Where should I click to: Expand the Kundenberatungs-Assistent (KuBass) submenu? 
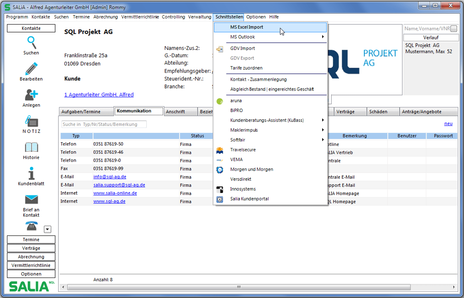tap(270, 120)
